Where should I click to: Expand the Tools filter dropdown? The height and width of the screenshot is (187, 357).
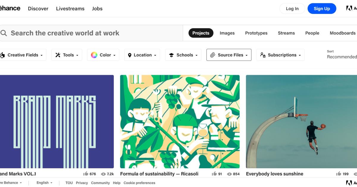[x=67, y=55]
